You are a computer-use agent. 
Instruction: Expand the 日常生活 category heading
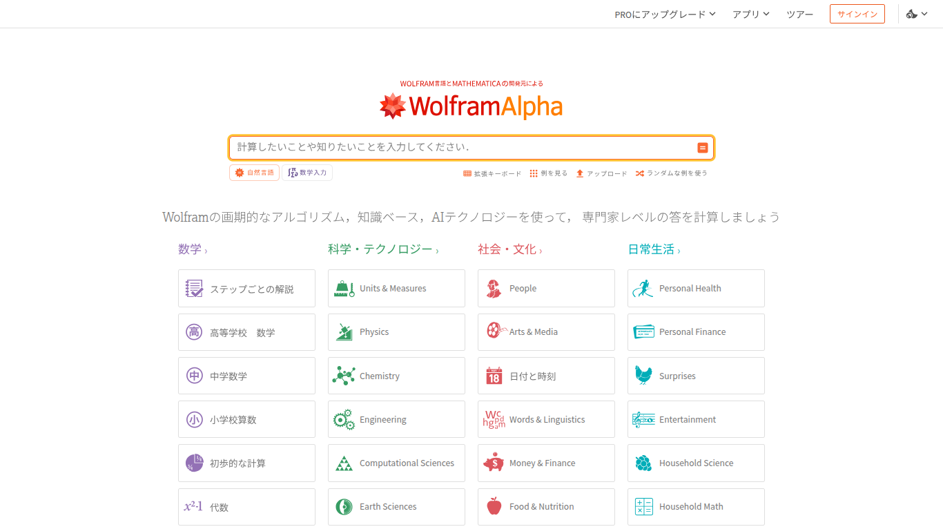[x=654, y=249]
